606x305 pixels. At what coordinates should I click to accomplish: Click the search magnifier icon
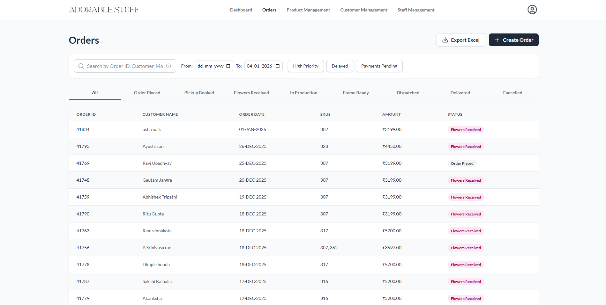click(x=81, y=66)
